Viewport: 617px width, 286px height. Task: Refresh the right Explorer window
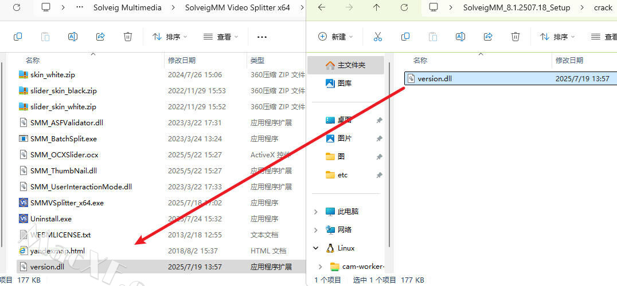click(x=404, y=7)
